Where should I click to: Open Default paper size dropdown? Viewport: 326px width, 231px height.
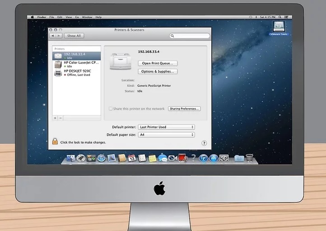pyautogui.click(x=166, y=135)
